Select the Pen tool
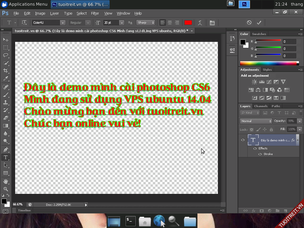 click(x=6, y=149)
